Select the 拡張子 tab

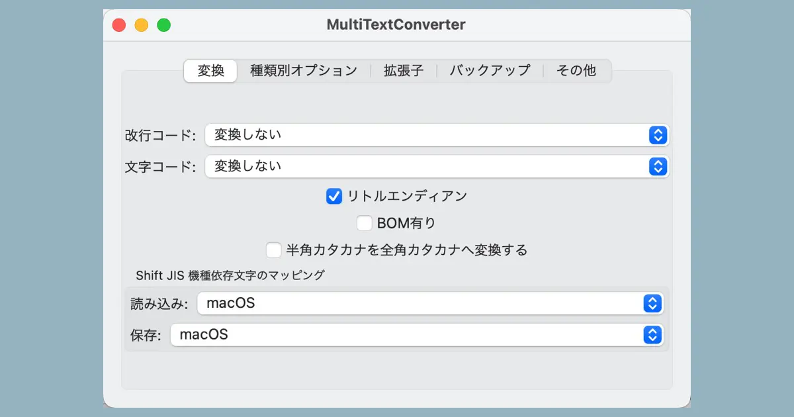(404, 71)
